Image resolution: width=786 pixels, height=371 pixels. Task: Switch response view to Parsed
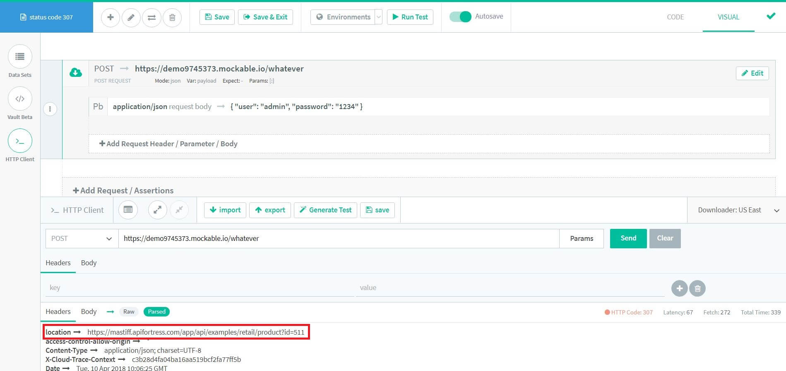tap(156, 312)
